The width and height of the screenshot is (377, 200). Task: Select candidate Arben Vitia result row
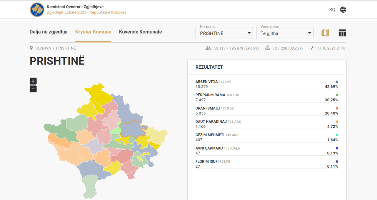click(267, 84)
